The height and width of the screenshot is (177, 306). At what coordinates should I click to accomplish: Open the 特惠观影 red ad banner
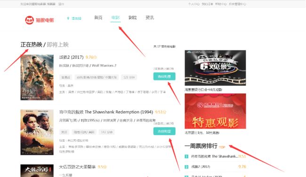click(x=215, y=111)
